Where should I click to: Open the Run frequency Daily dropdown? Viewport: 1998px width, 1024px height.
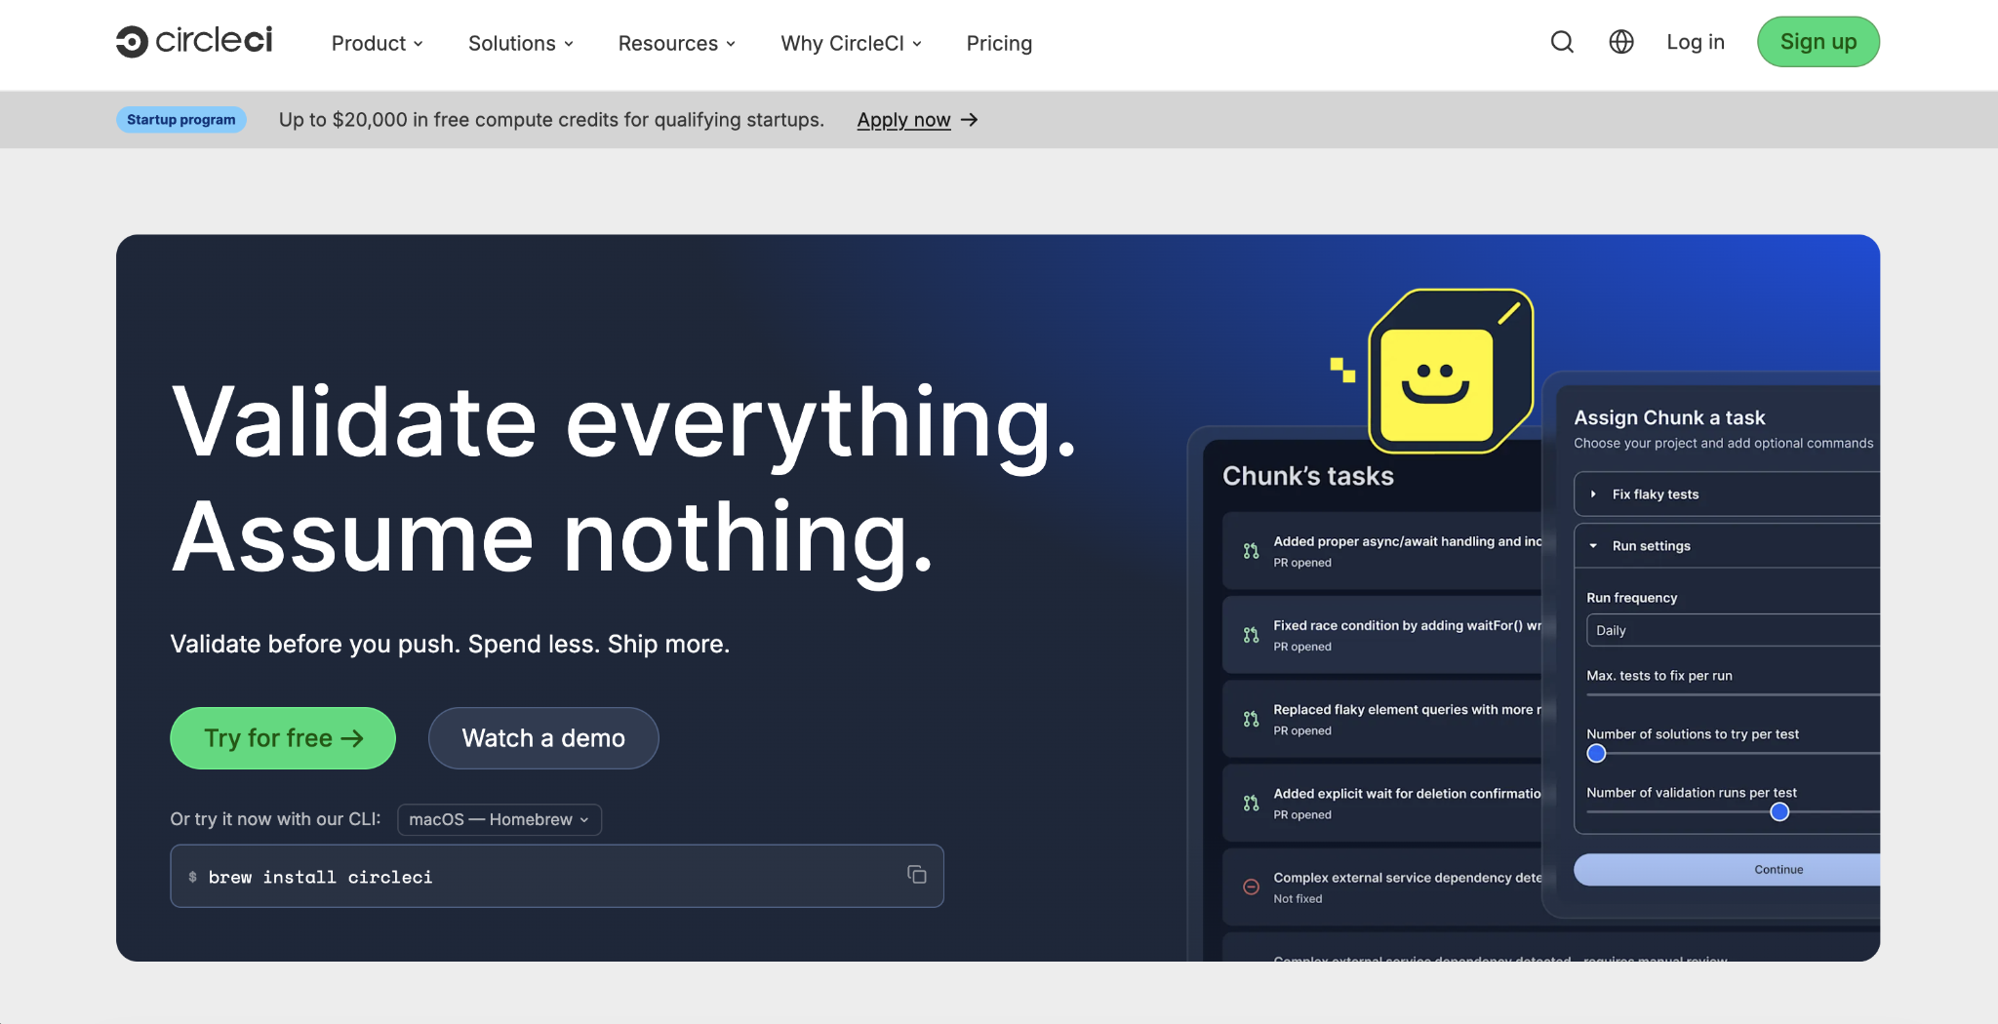1733,630
